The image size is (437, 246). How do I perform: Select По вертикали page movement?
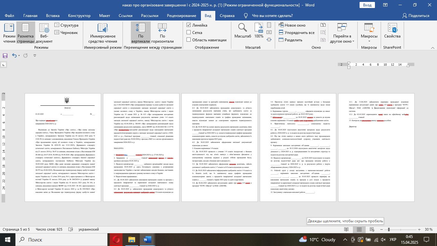coord(141,33)
